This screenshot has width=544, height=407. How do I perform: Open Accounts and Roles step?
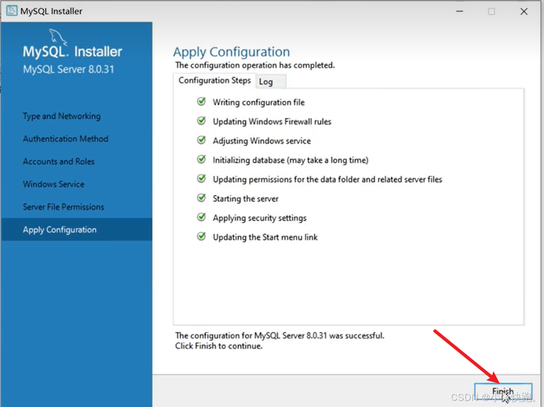(x=58, y=161)
